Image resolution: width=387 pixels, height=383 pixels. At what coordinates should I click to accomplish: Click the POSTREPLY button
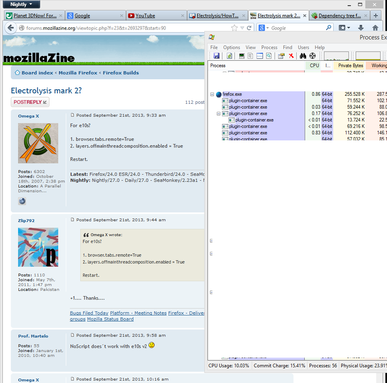coord(30,102)
